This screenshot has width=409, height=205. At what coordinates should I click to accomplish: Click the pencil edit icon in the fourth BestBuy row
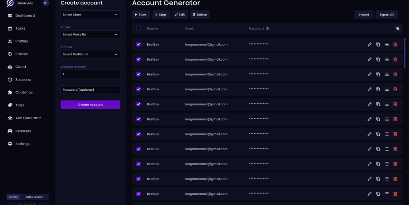(x=369, y=89)
